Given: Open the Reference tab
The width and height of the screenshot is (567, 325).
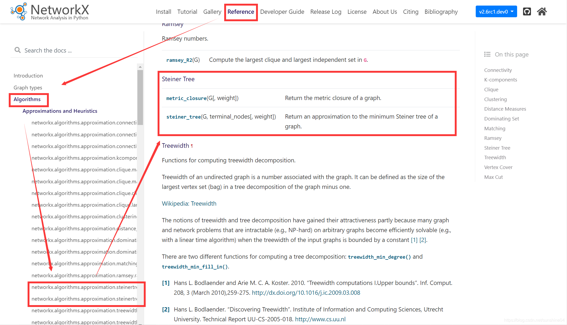Looking at the screenshot, I should (x=241, y=12).
